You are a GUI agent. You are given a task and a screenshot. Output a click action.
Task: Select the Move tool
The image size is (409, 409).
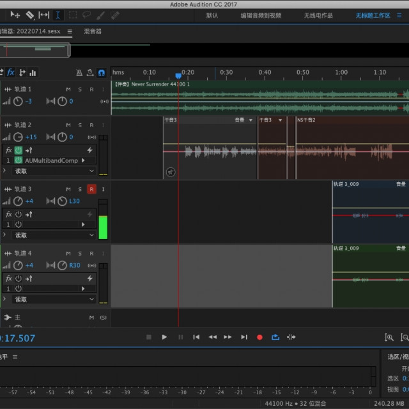coord(15,15)
